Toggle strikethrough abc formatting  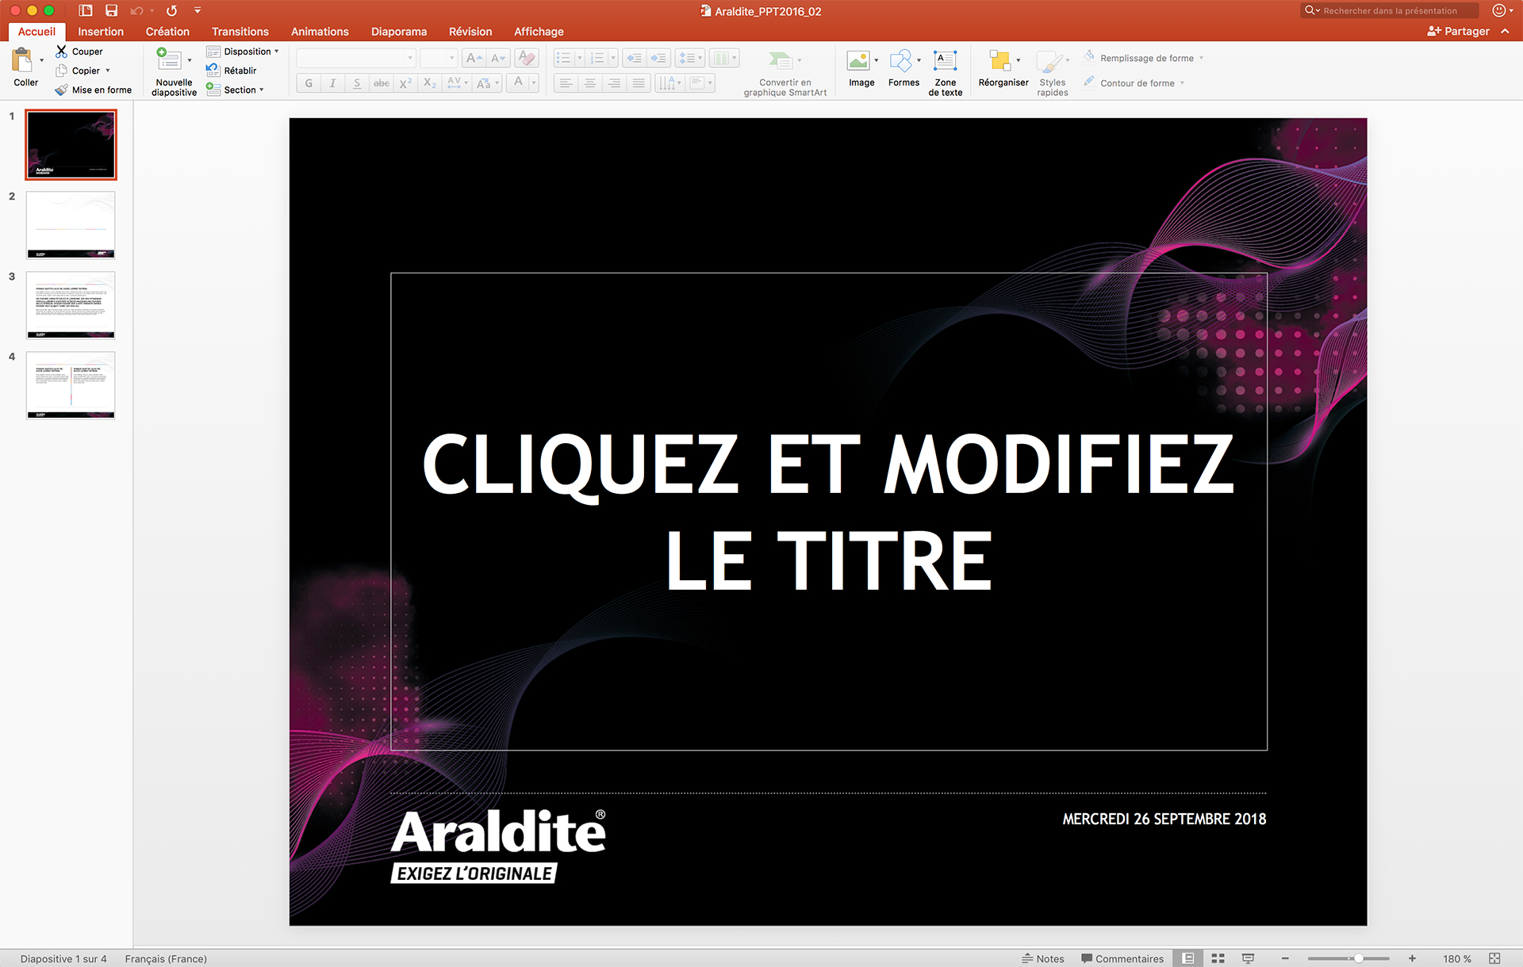382,83
